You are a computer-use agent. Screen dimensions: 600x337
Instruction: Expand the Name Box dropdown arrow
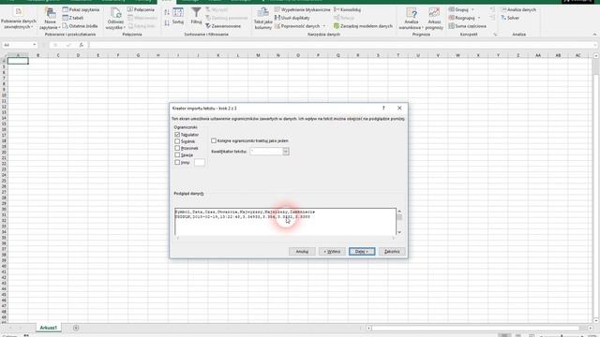coord(35,45)
